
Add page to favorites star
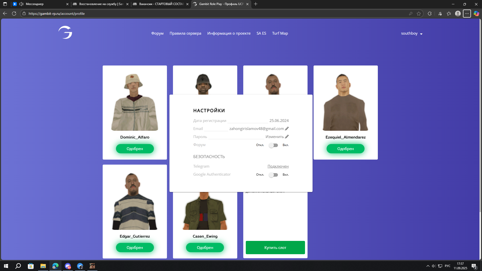pyautogui.click(x=419, y=14)
